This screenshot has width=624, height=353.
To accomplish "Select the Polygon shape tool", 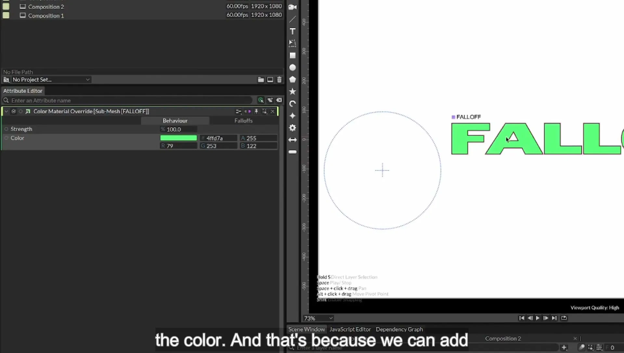I will click(x=292, y=79).
